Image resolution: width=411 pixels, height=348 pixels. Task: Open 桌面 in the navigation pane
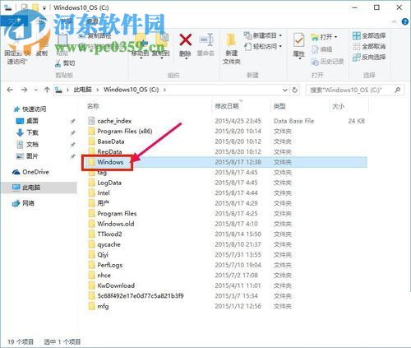click(x=27, y=121)
